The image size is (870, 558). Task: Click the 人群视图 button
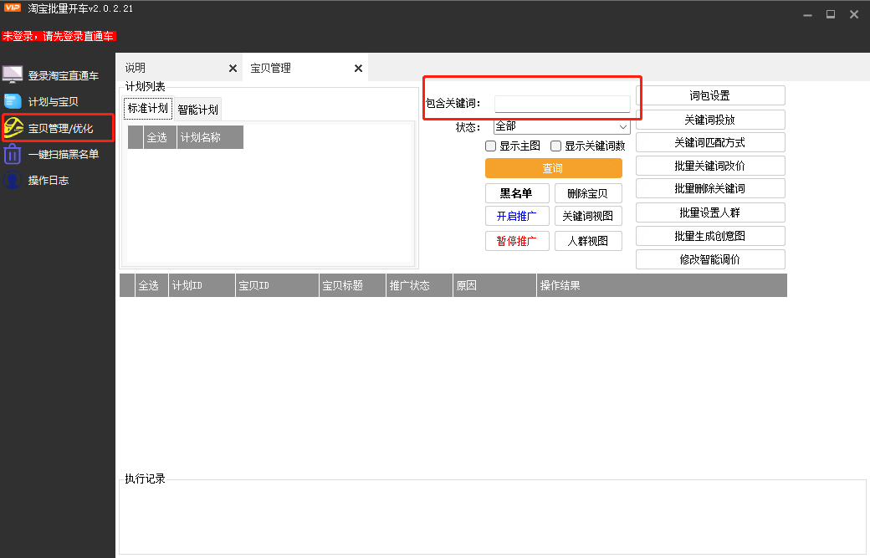tap(587, 241)
